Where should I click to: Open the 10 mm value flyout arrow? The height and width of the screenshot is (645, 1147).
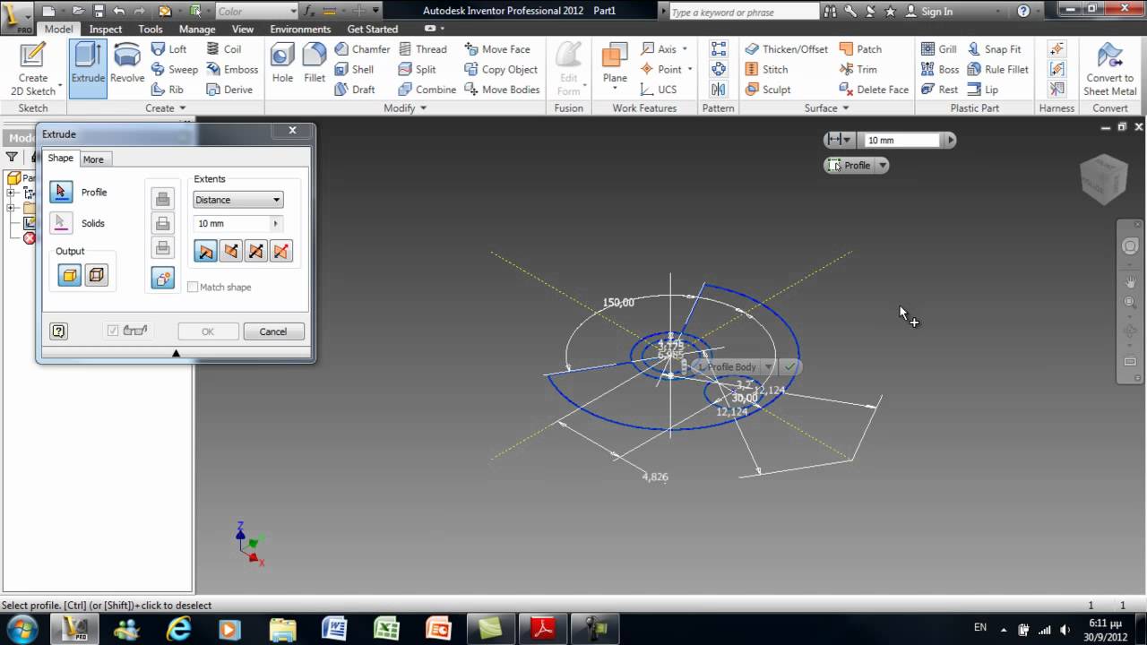[275, 223]
